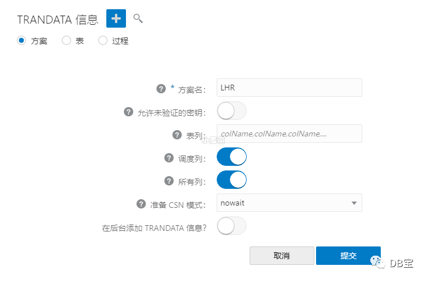Select the 过程 radio option
Viewport: 427px width, 281px height.
click(x=103, y=40)
